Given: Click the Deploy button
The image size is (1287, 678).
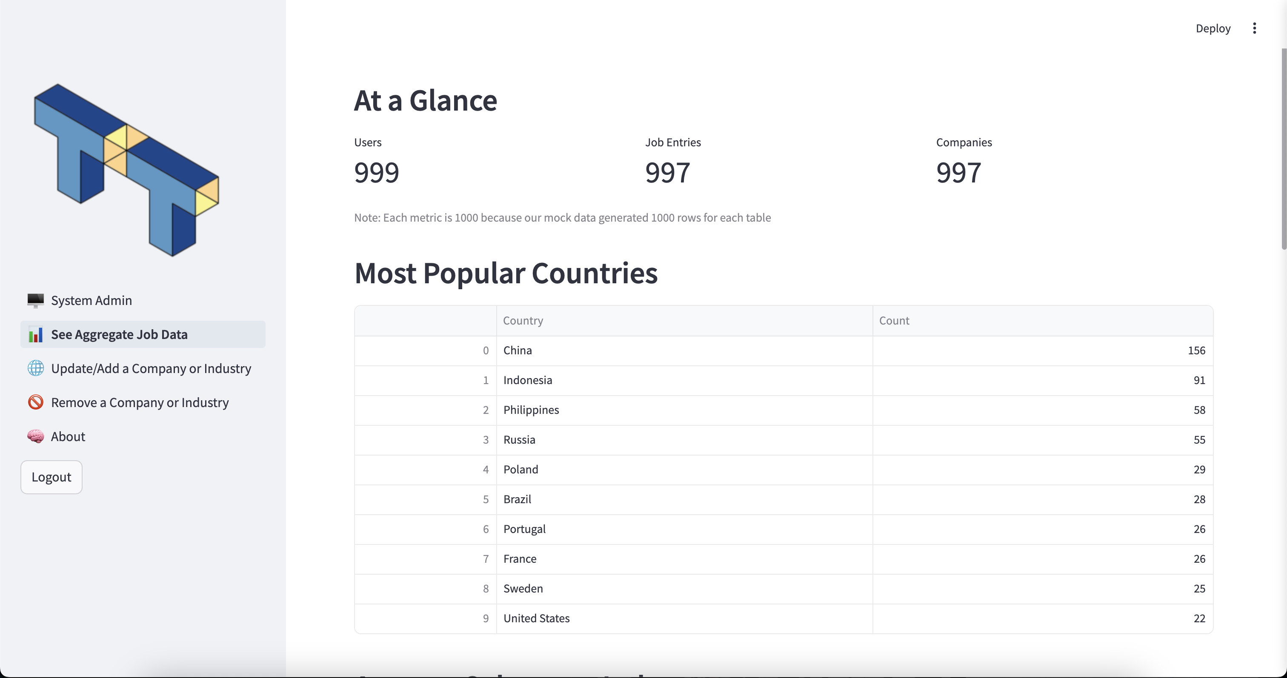Looking at the screenshot, I should (x=1213, y=28).
